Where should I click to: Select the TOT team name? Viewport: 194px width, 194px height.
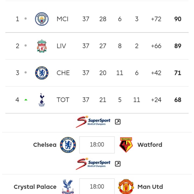[63, 100]
